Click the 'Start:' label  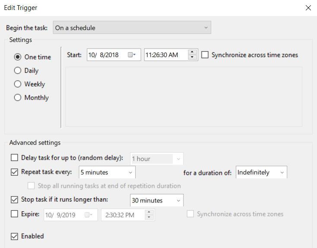point(74,55)
